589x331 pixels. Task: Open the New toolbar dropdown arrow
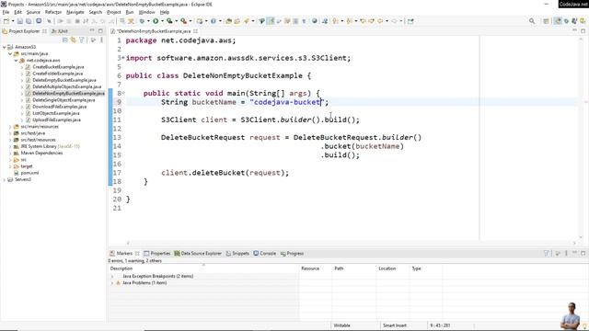point(13,21)
